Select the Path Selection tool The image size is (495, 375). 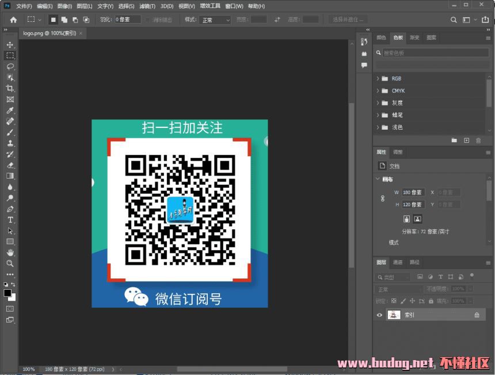(10, 230)
